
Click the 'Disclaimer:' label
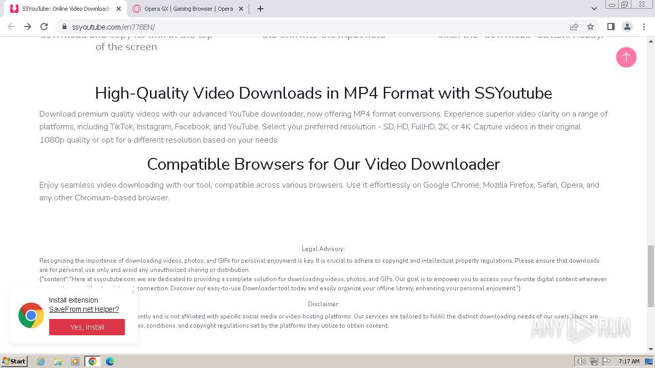323,304
